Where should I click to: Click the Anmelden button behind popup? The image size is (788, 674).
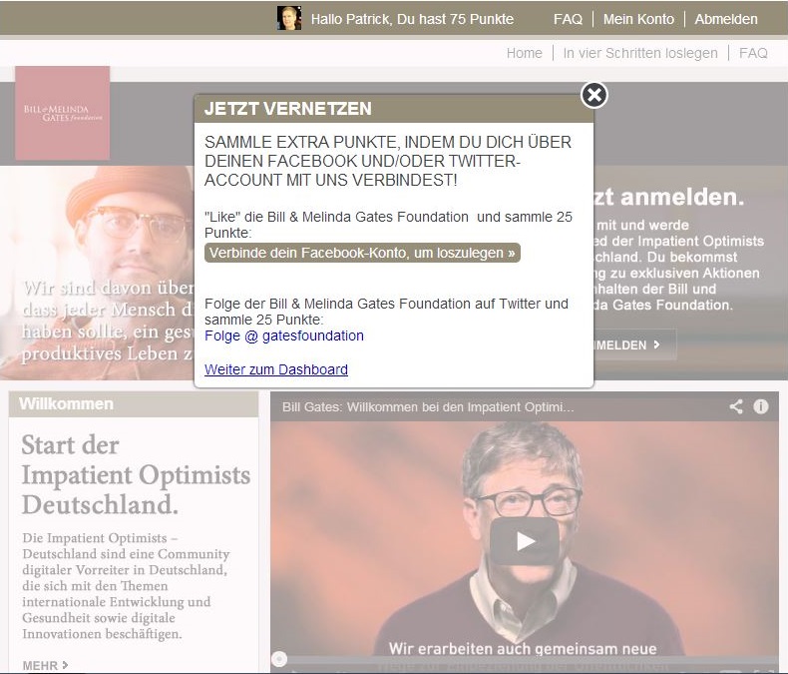(635, 344)
